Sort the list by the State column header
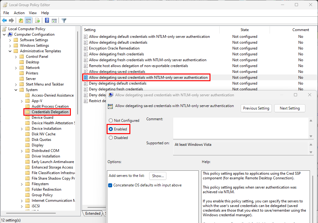The image size is (318, 223). [x=245, y=30]
